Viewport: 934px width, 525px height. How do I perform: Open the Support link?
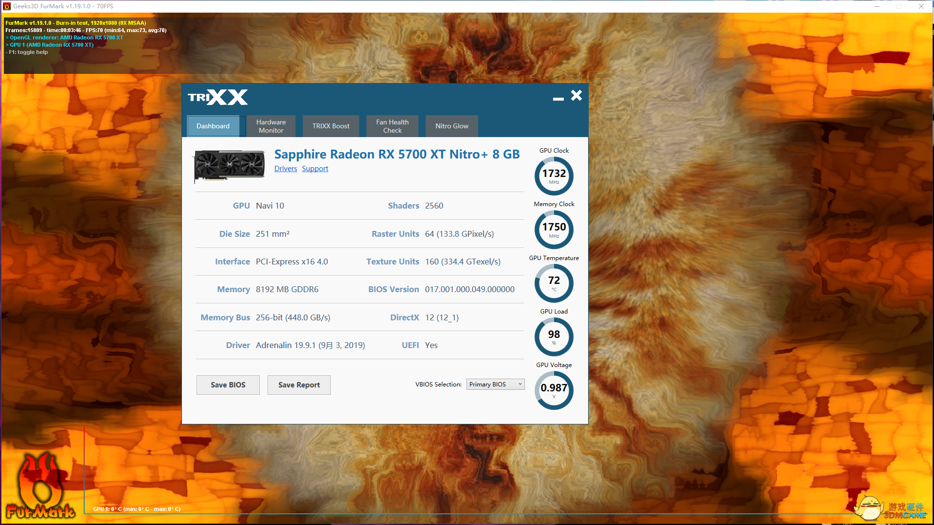(x=315, y=169)
